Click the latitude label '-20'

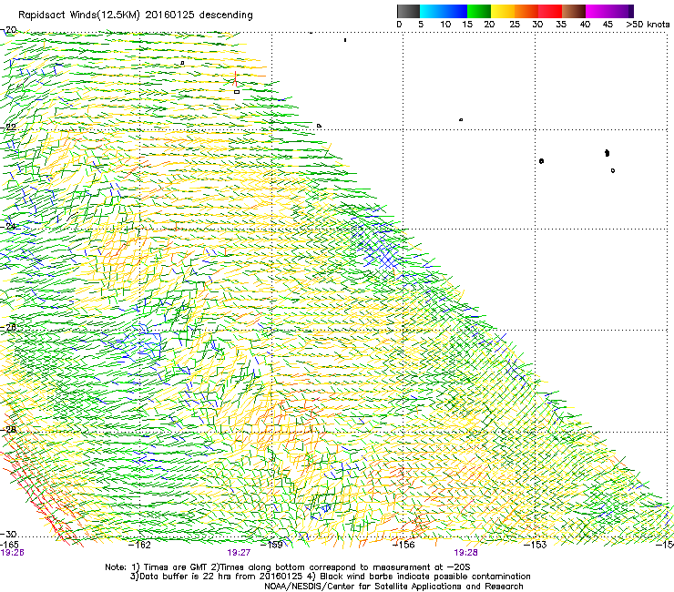point(8,30)
